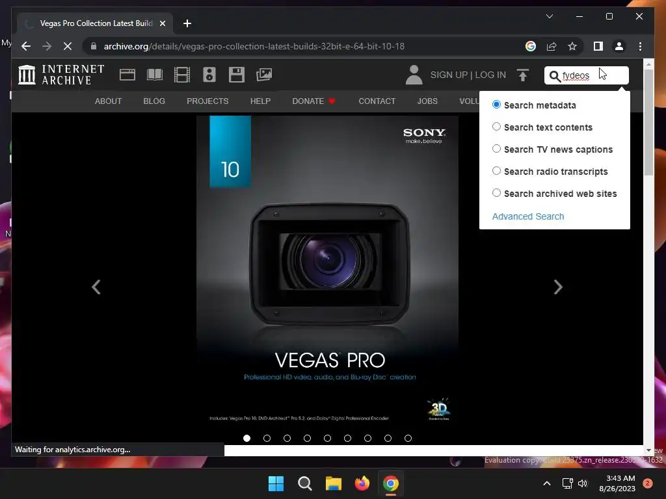The image size is (666, 499).
Task: Jump to last carousel dot
Action: (x=408, y=439)
